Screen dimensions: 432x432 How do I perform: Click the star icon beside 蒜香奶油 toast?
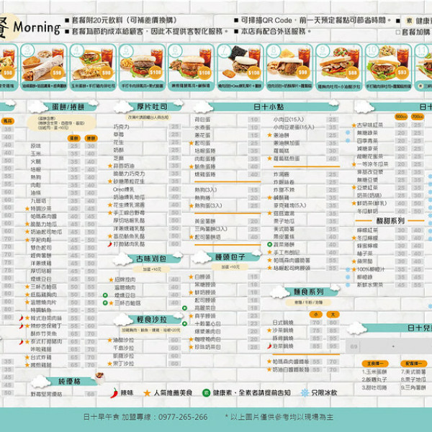click(109, 166)
